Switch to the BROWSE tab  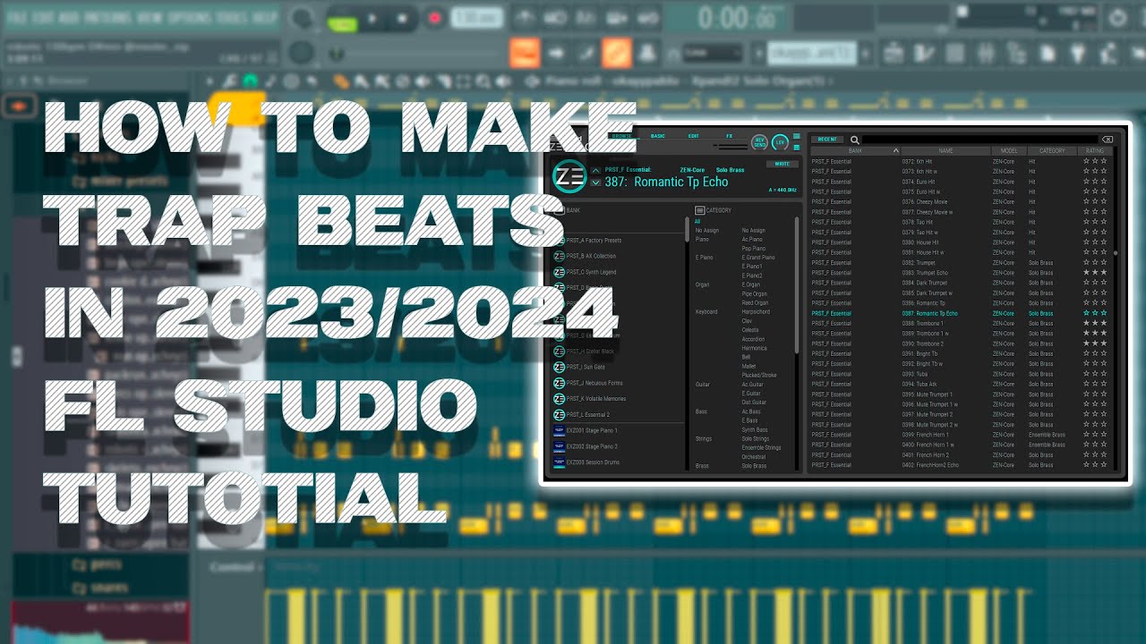click(621, 136)
